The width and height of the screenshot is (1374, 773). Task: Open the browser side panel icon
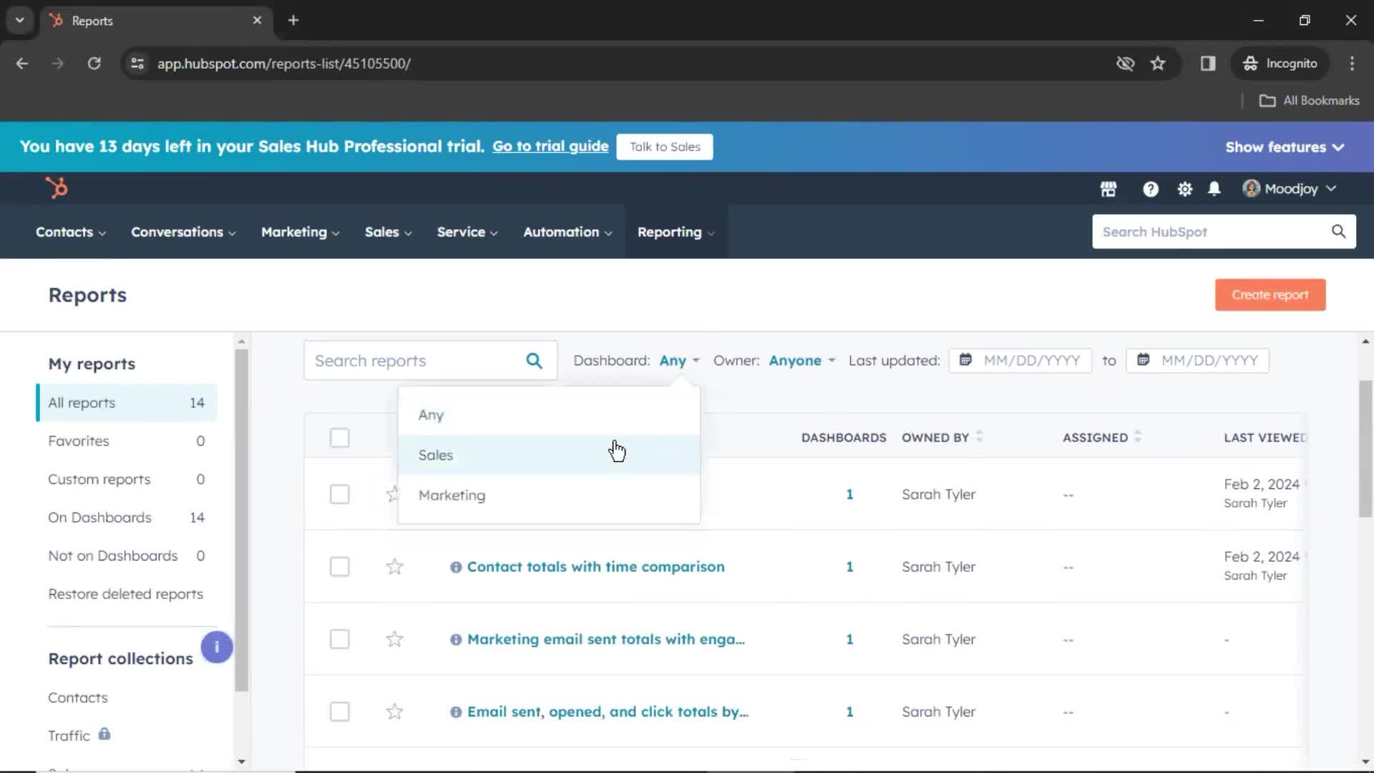[1208, 63]
